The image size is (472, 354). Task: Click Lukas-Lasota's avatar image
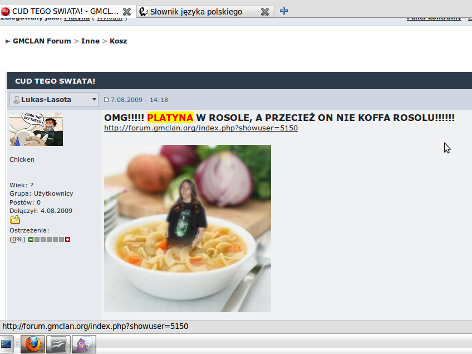(x=36, y=129)
